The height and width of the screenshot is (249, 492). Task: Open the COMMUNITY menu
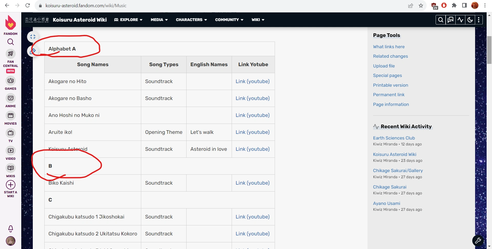pyautogui.click(x=229, y=20)
